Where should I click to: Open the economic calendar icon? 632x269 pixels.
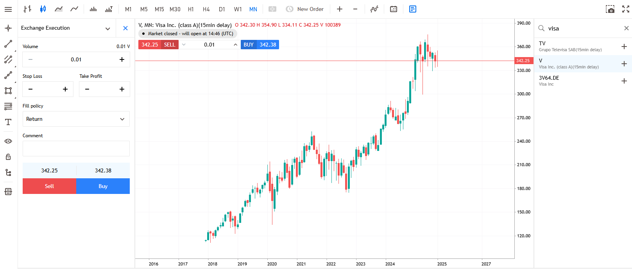coord(394,9)
